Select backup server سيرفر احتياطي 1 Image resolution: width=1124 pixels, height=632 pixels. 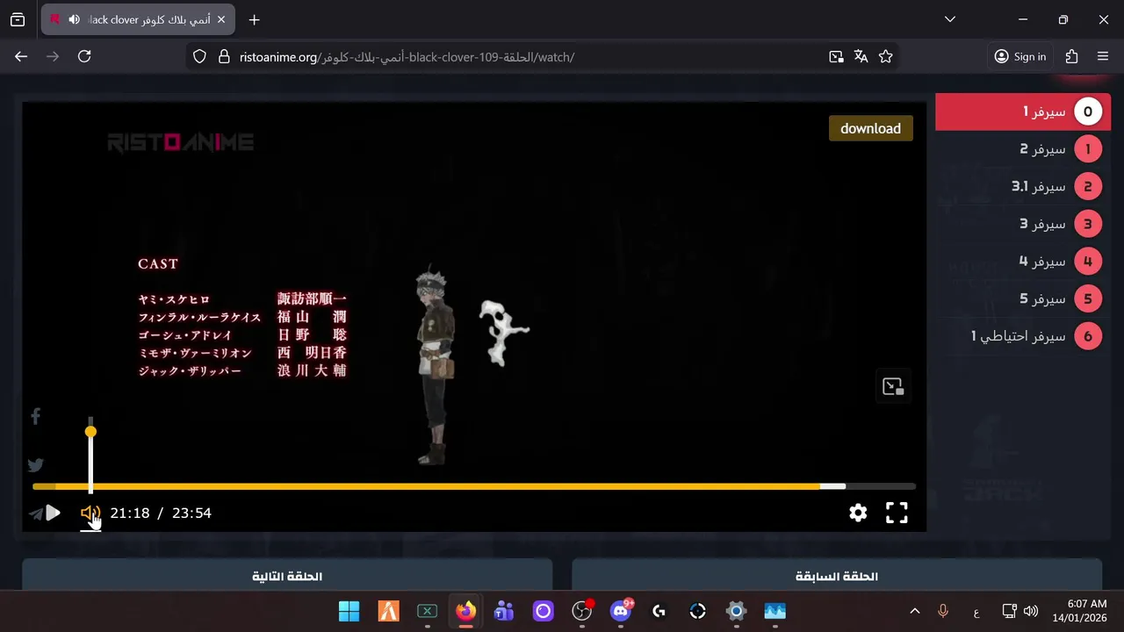coord(1023,336)
